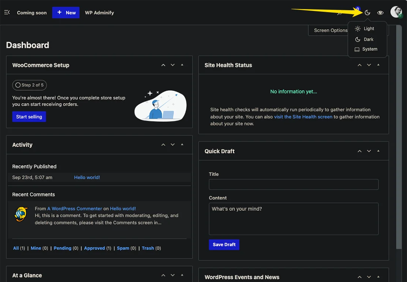Move Quick Draft widget up
Image resolution: width=407 pixels, height=282 pixels.
point(360,151)
